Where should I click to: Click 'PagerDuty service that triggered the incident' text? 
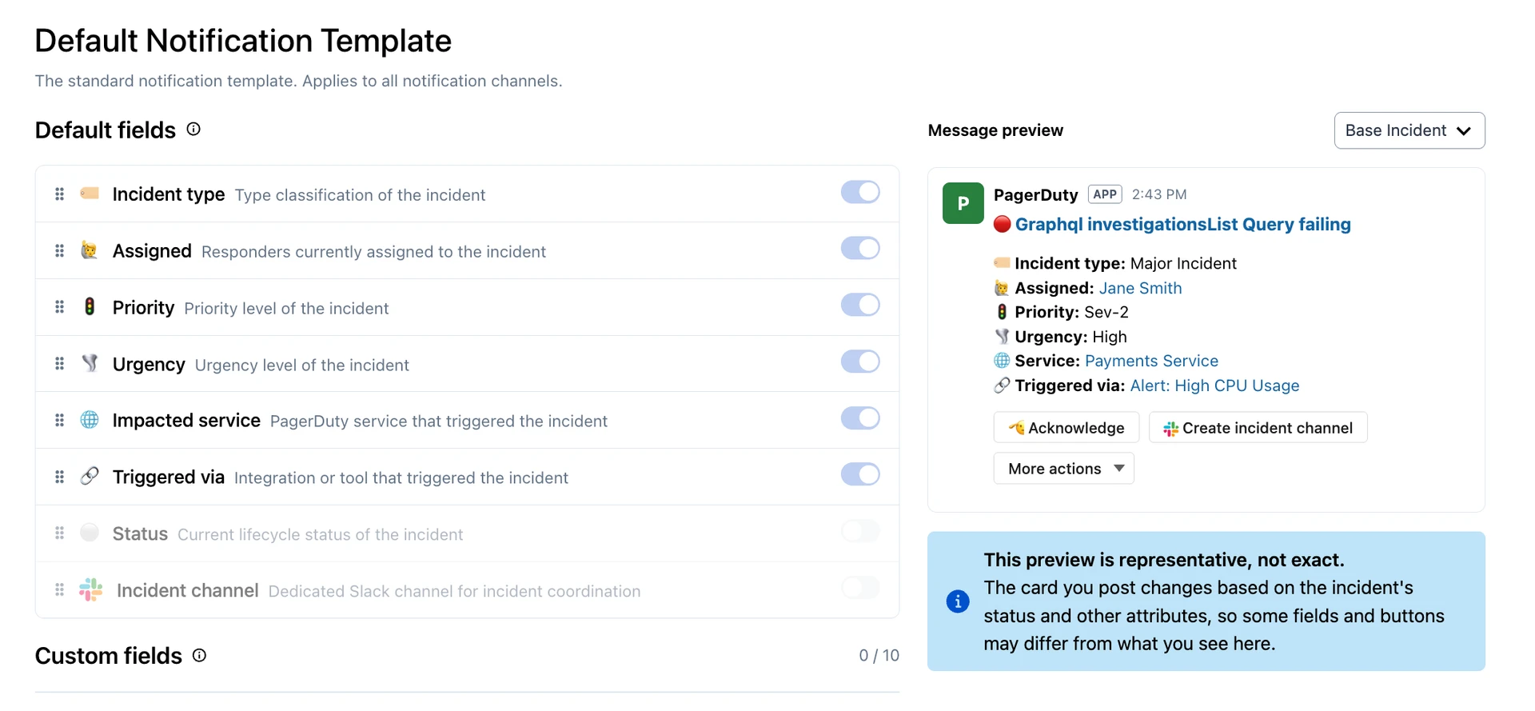[439, 421]
